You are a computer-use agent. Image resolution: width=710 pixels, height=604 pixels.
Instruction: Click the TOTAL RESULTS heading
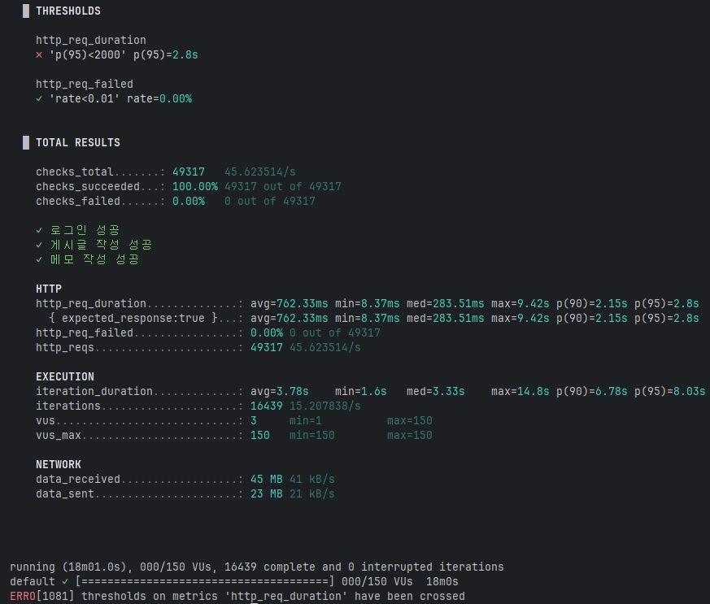(78, 142)
